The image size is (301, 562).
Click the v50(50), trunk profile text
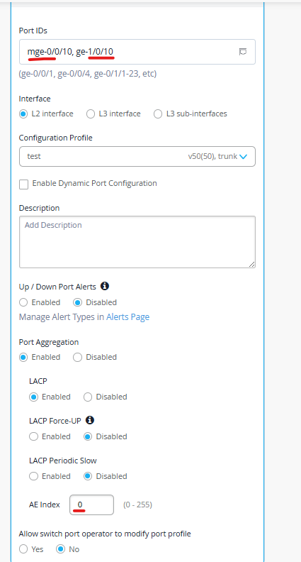212,157
